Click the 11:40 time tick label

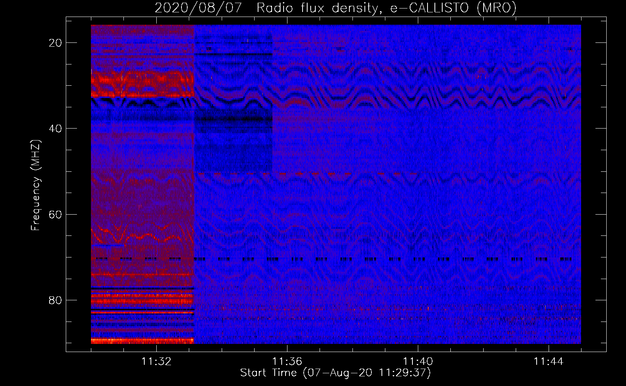pos(418,362)
